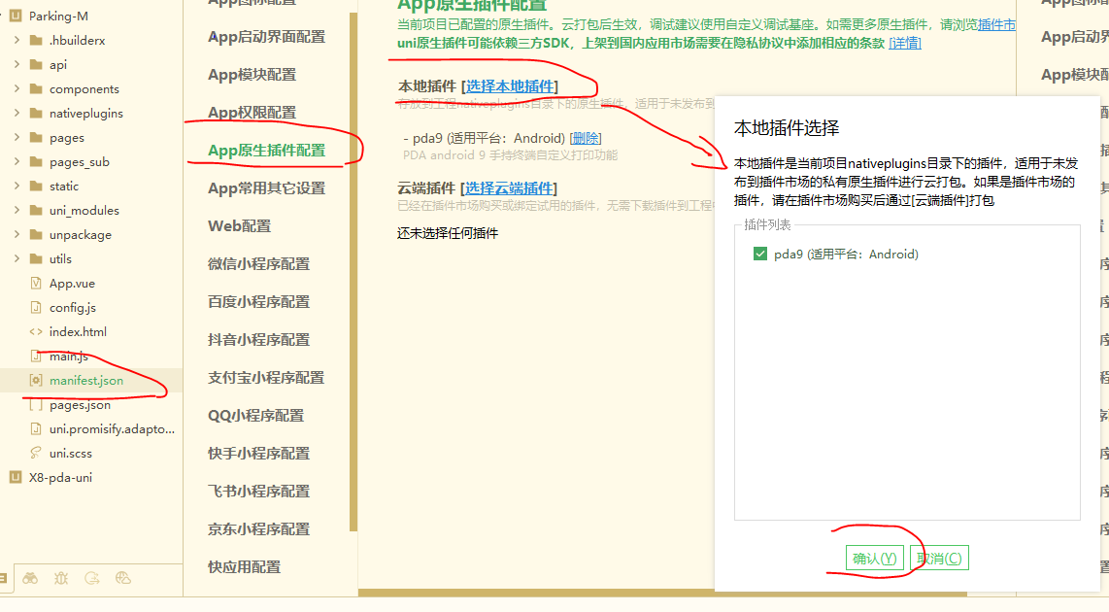
Task: Click the project icon beside X8-pda-uni
Action: pyautogui.click(x=14, y=477)
